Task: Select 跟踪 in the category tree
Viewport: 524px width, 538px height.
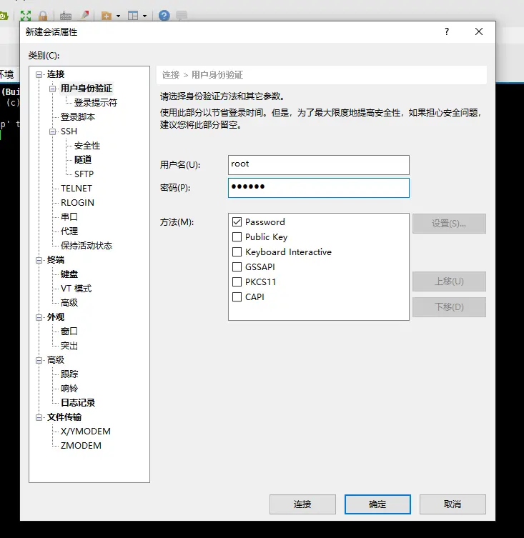Action: tap(69, 374)
